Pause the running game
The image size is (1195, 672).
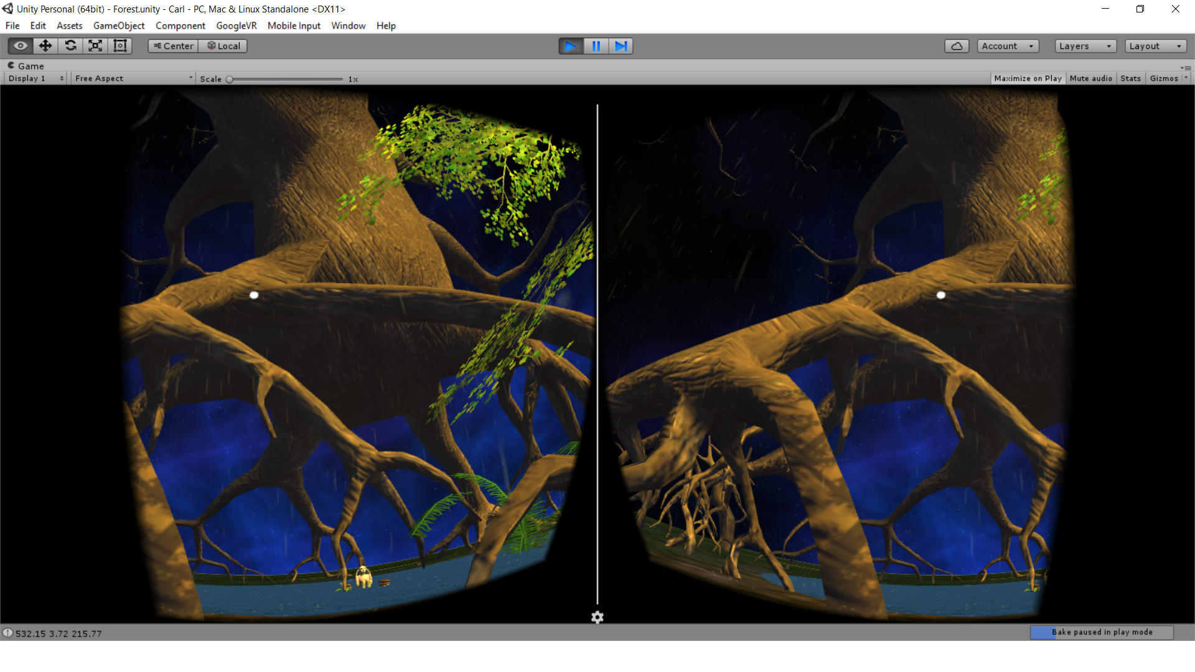pyautogui.click(x=596, y=46)
